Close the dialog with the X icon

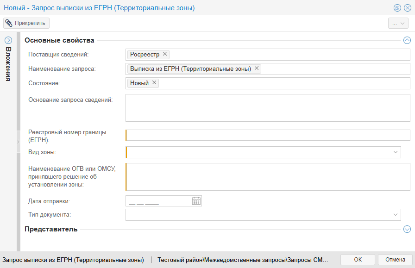408,8
